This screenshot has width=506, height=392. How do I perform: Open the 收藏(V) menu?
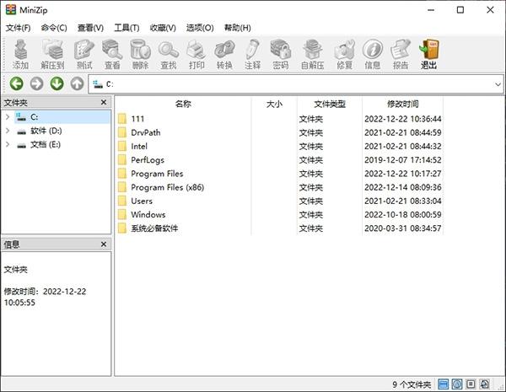coord(163,28)
